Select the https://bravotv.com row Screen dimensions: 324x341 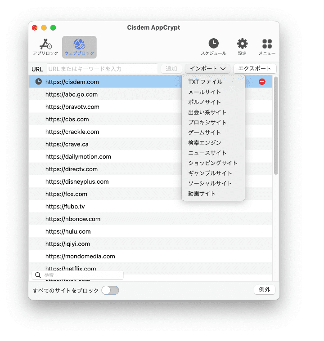(x=150, y=107)
